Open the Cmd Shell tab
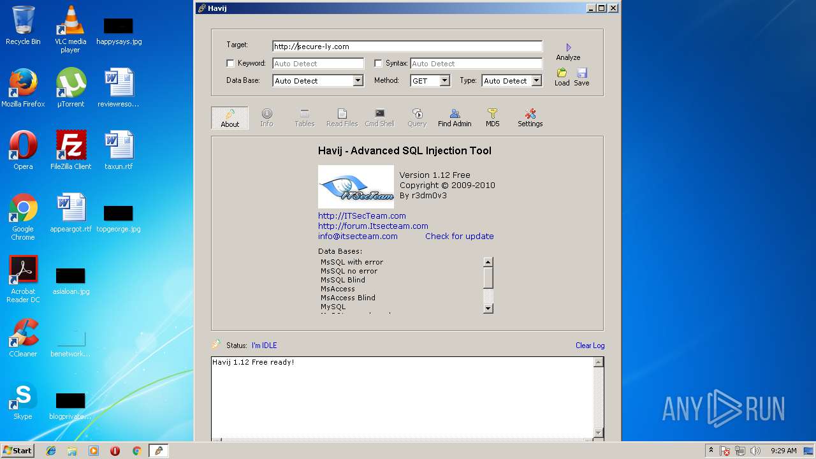Screen dimensions: 816x459 point(379,118)
